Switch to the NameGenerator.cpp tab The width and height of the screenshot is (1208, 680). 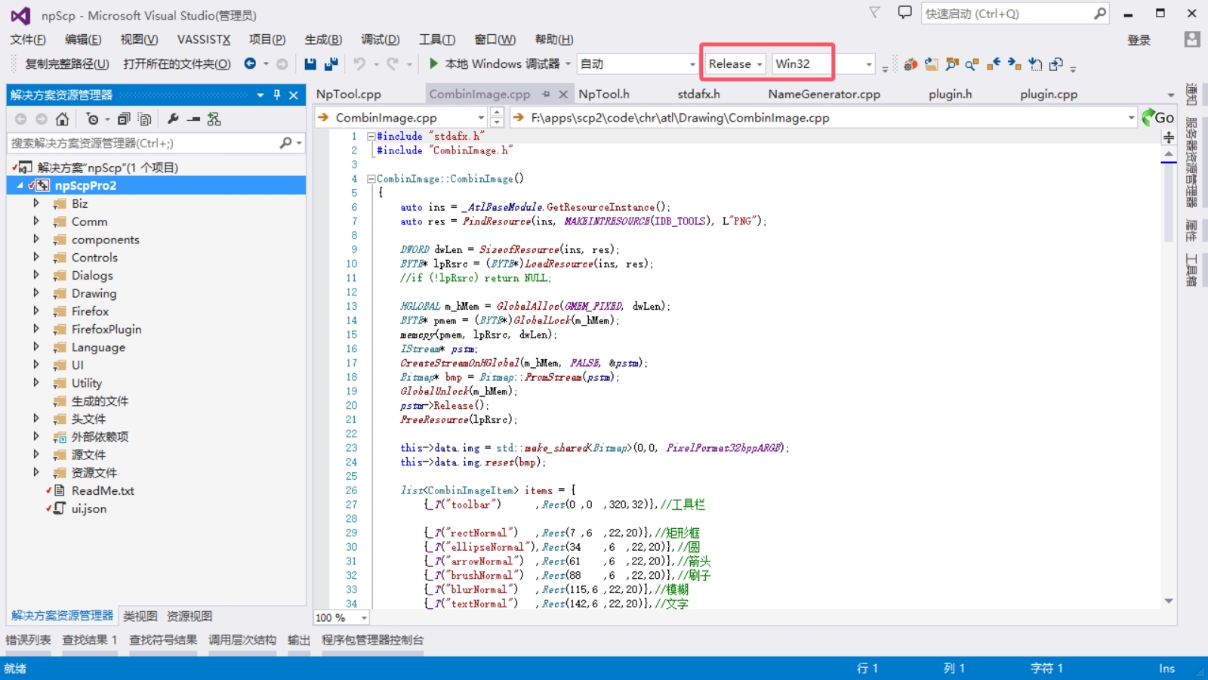[824, 94]
